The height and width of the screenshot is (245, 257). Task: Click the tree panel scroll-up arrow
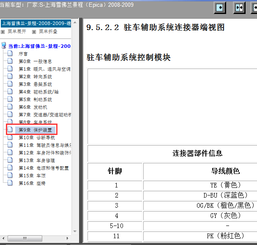point(75,22)
